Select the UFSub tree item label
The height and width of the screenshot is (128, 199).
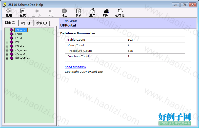point(19,38)
